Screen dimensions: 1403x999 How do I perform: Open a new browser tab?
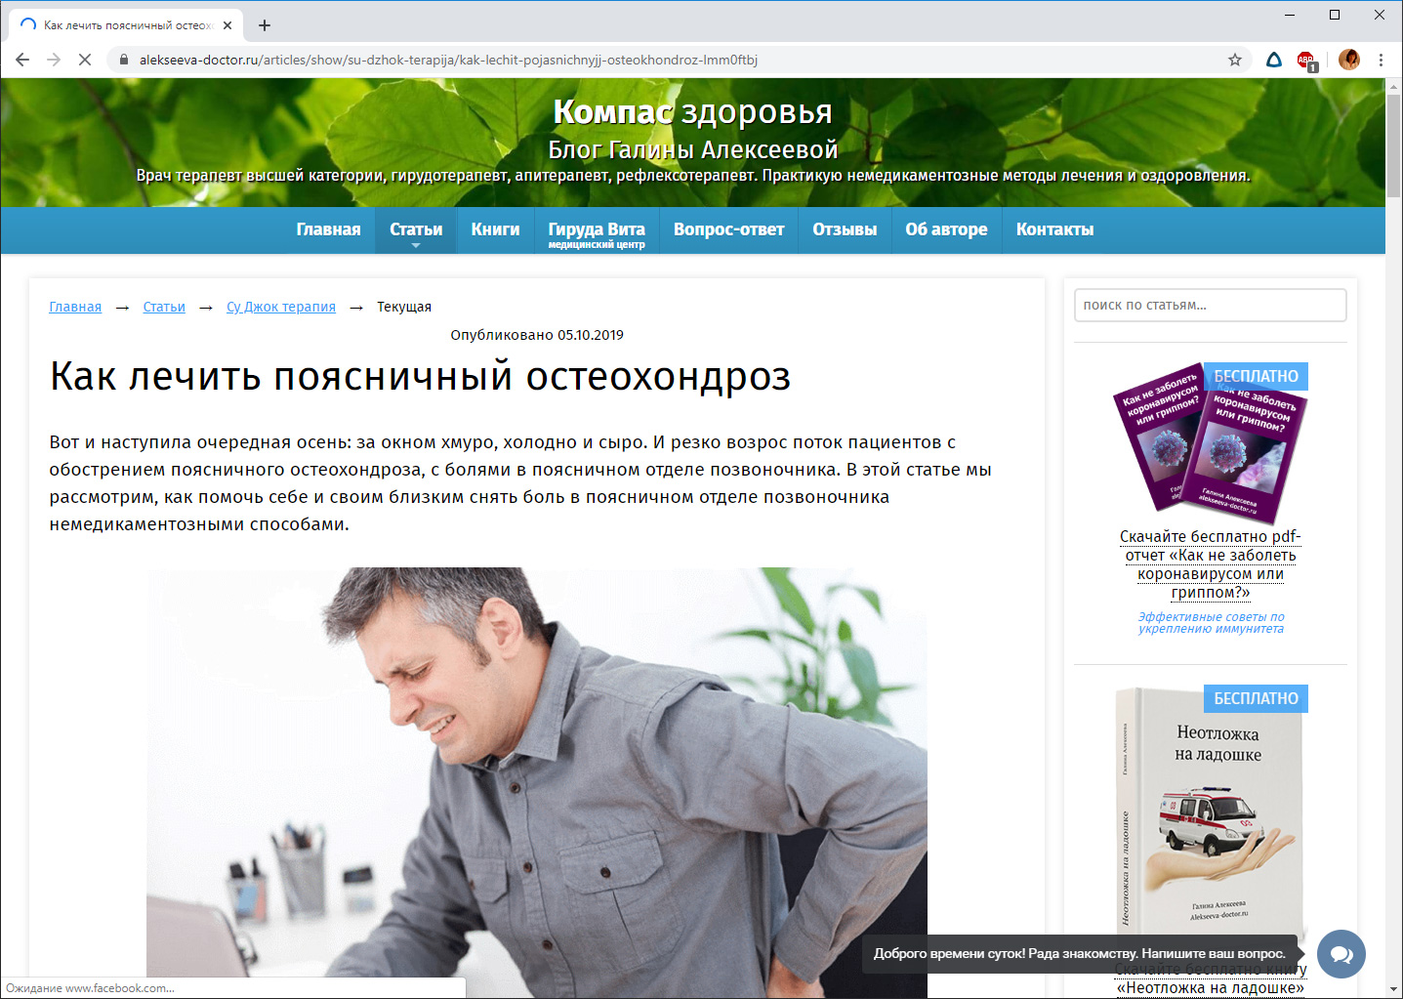coord(265,25)
